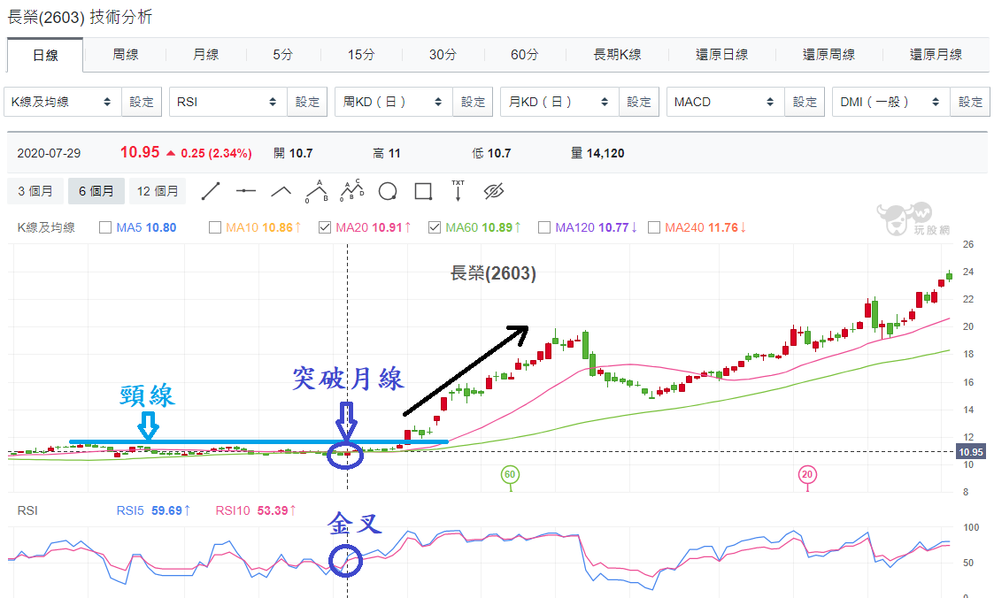Click the 2020-07-29 date text
994x598 pixels.
tap(49, 153)
